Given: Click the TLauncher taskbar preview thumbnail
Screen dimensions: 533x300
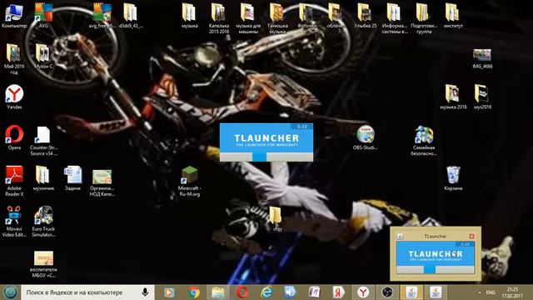Looking at the screenshot, I should click(x=435, y=257).
